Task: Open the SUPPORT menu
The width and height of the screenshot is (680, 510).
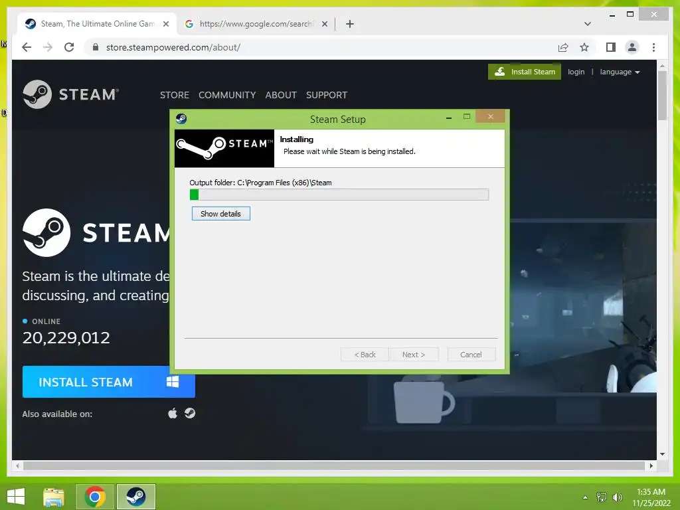Action: (327, 95)
